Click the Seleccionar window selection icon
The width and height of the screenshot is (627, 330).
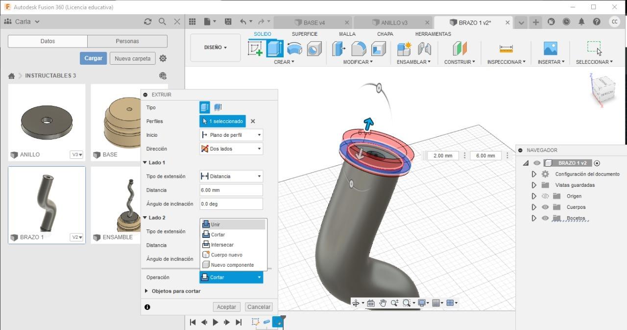[x=594, y=48]
